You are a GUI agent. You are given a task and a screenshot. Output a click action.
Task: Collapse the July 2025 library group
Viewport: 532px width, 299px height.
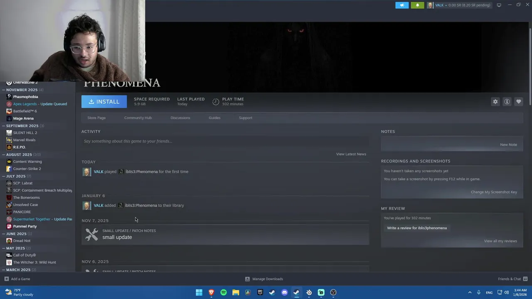(x=4, y=176)
